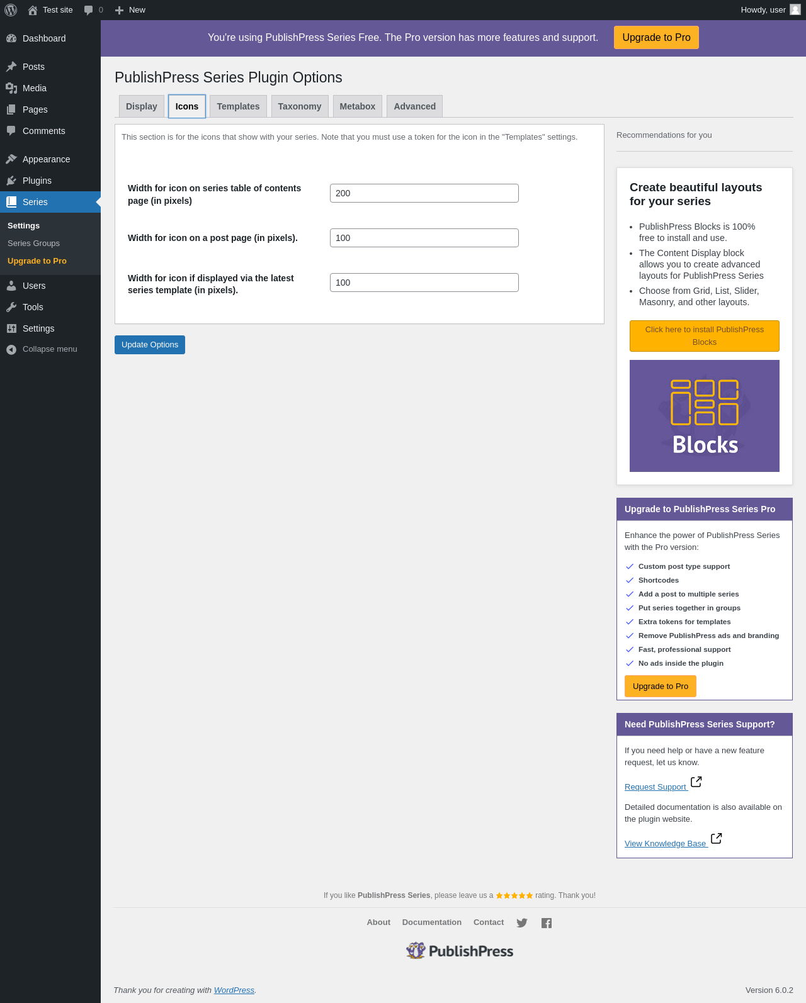Switch to the Display tab
The image size is (806, 1003).
142,106
